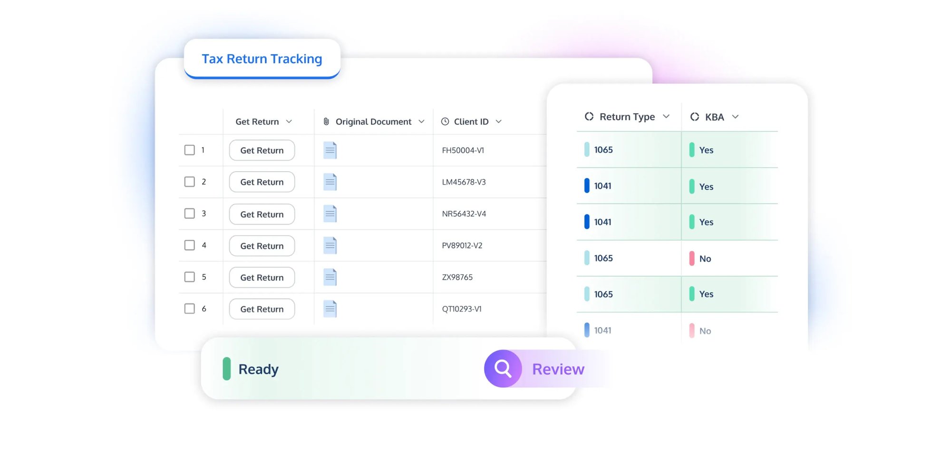Screen dimensions: 951x468
Task: Open the Get Return column dropdown
Action: (289, 121)
